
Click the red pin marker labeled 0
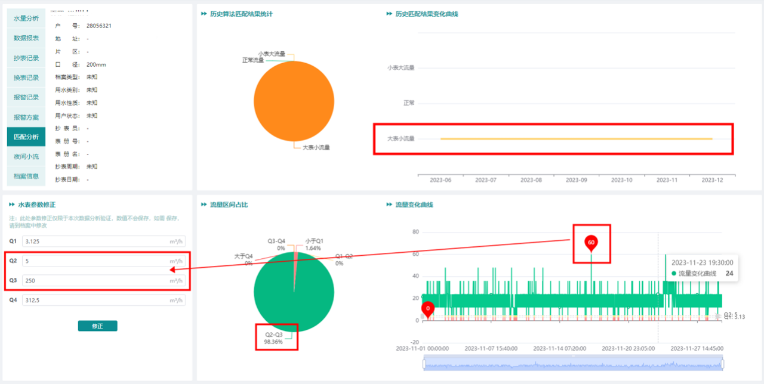(x=427, y=309)
